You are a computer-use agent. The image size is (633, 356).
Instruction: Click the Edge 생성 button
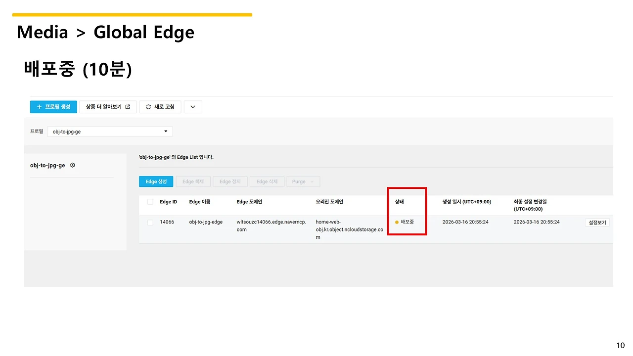point(156,181)
